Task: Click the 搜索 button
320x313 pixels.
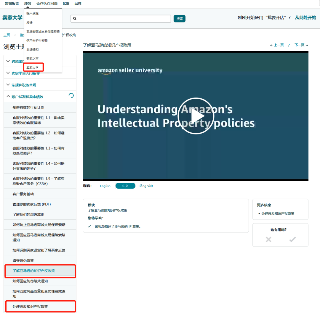Action: [x=179, y=19]
